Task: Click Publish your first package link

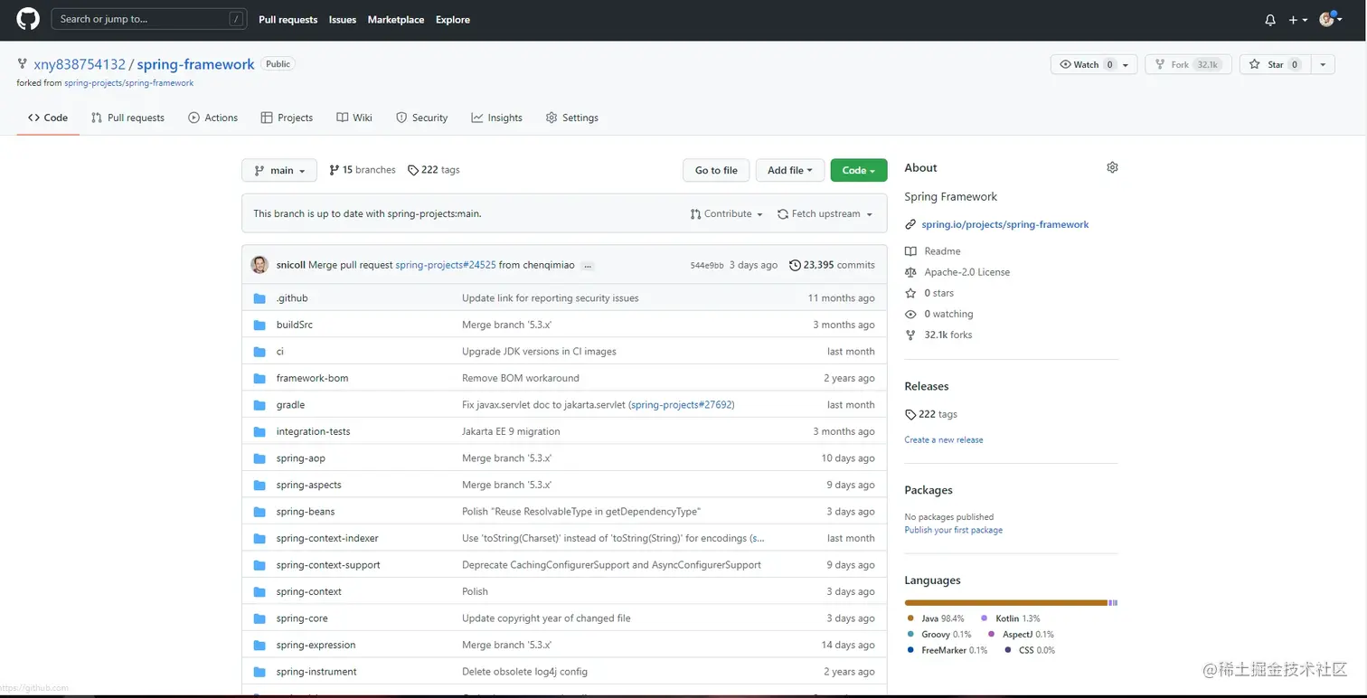Action: (954, 530)
